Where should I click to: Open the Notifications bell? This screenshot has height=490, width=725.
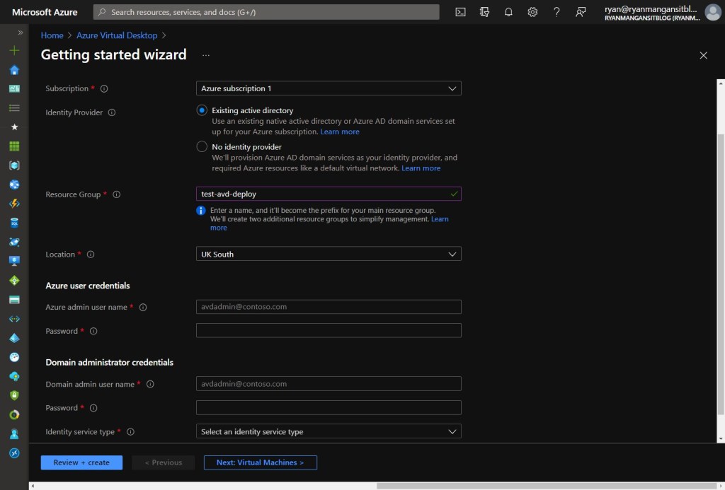[508, 12]
